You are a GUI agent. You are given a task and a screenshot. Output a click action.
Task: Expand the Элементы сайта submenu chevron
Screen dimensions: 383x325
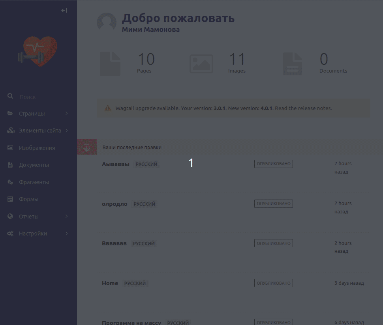(66, 131)
